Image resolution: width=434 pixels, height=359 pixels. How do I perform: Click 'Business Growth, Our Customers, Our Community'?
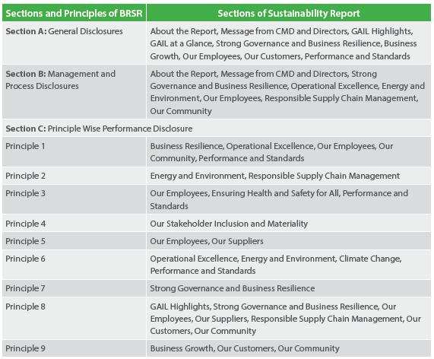click(289, 348)
